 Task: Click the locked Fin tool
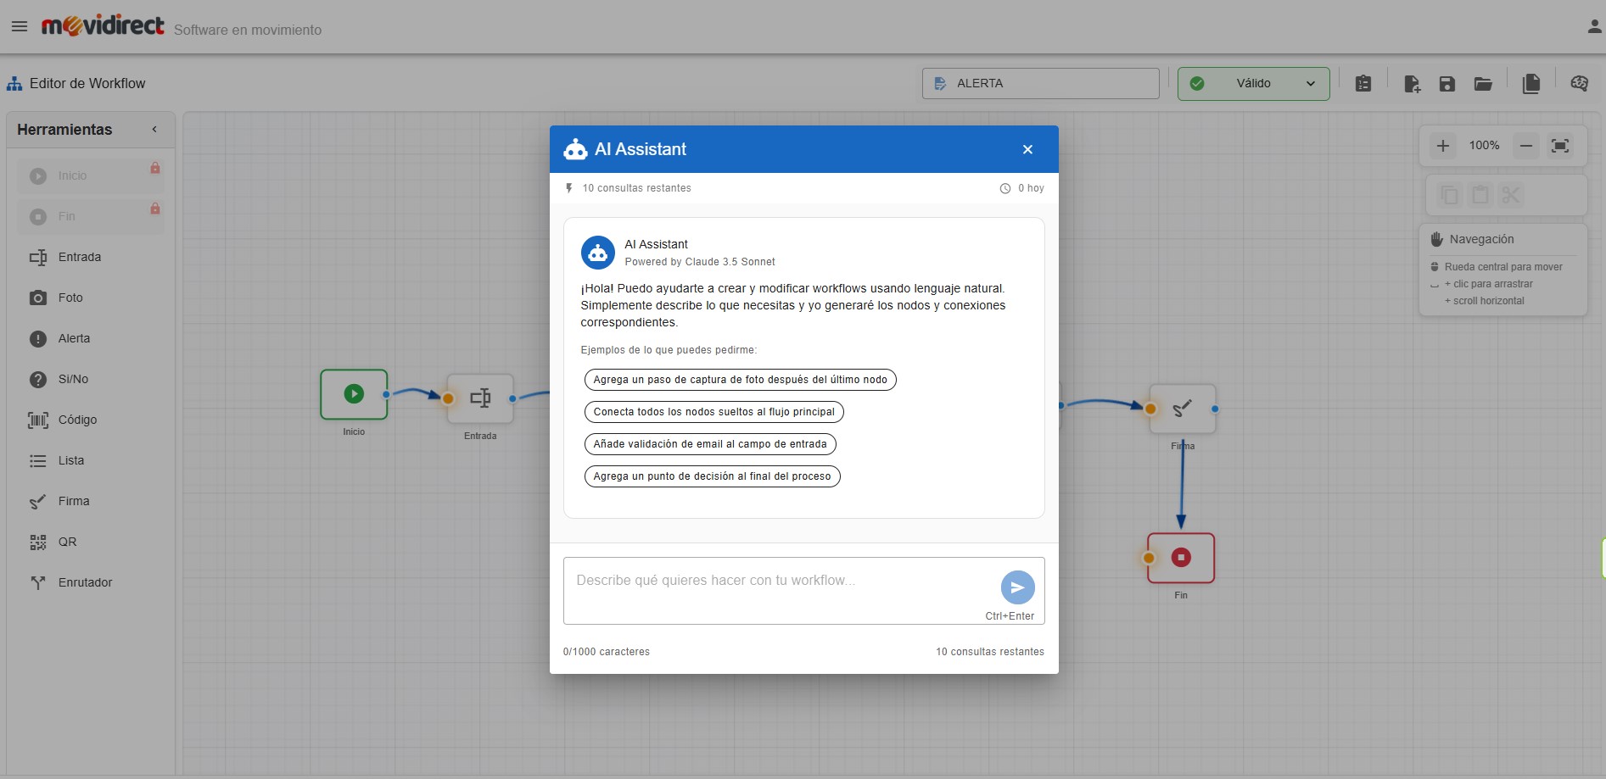click(91, 216)
